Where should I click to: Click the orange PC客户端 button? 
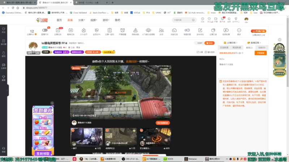pos(258,31)
